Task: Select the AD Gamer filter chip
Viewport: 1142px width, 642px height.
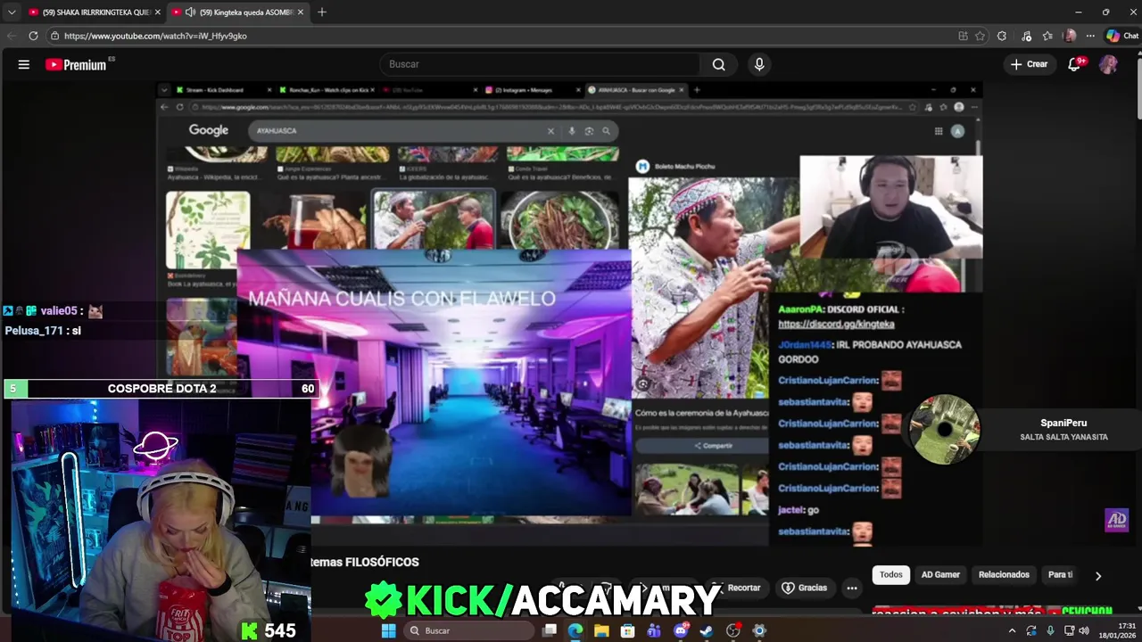Action: pyautogui.click(x=940, y=575)
